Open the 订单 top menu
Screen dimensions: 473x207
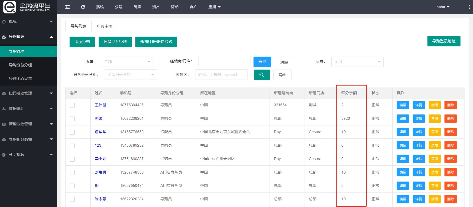coord(175,7)
